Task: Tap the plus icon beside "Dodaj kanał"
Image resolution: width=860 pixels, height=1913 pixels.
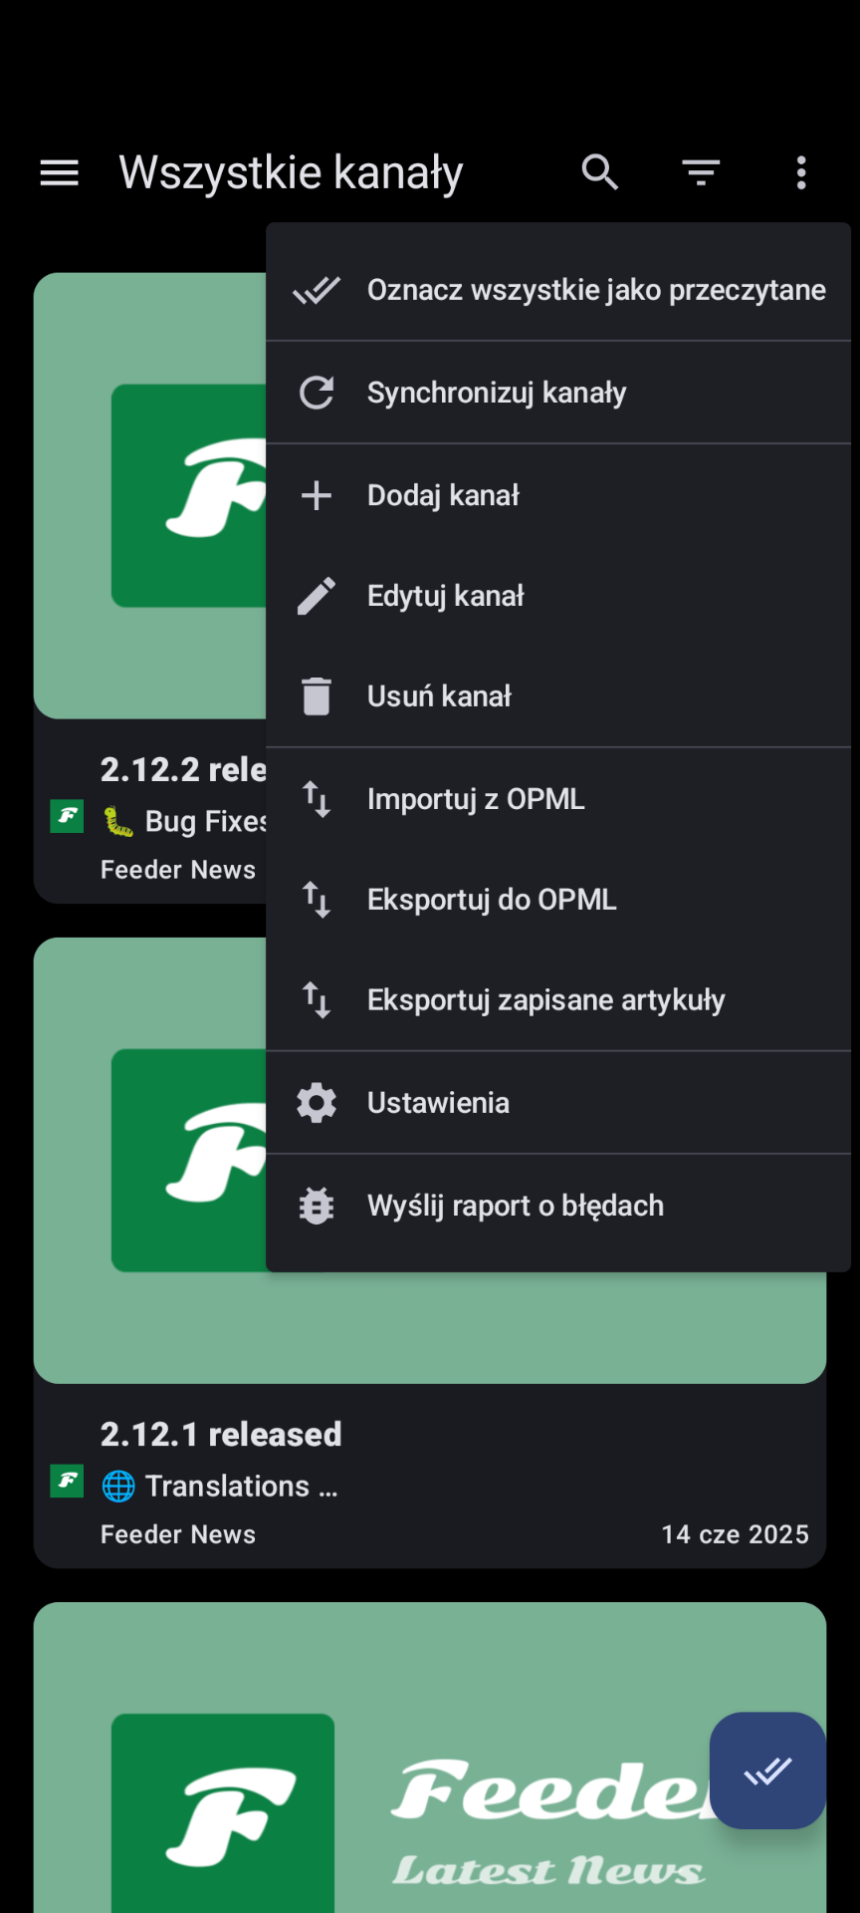Action: (x=317, y=495)
